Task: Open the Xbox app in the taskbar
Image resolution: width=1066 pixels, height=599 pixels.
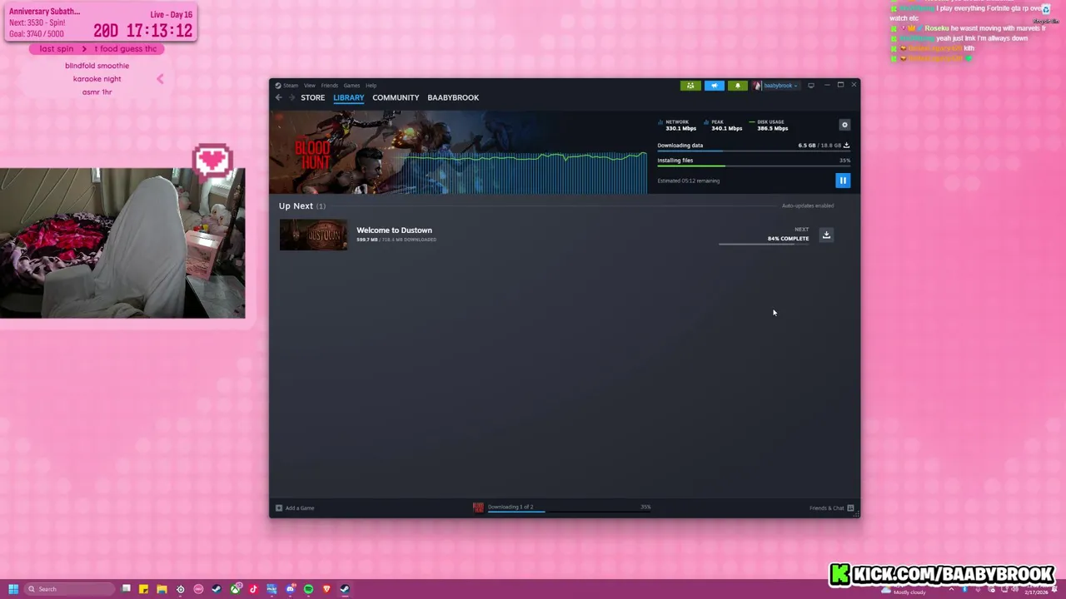Action: coord(236,589)
